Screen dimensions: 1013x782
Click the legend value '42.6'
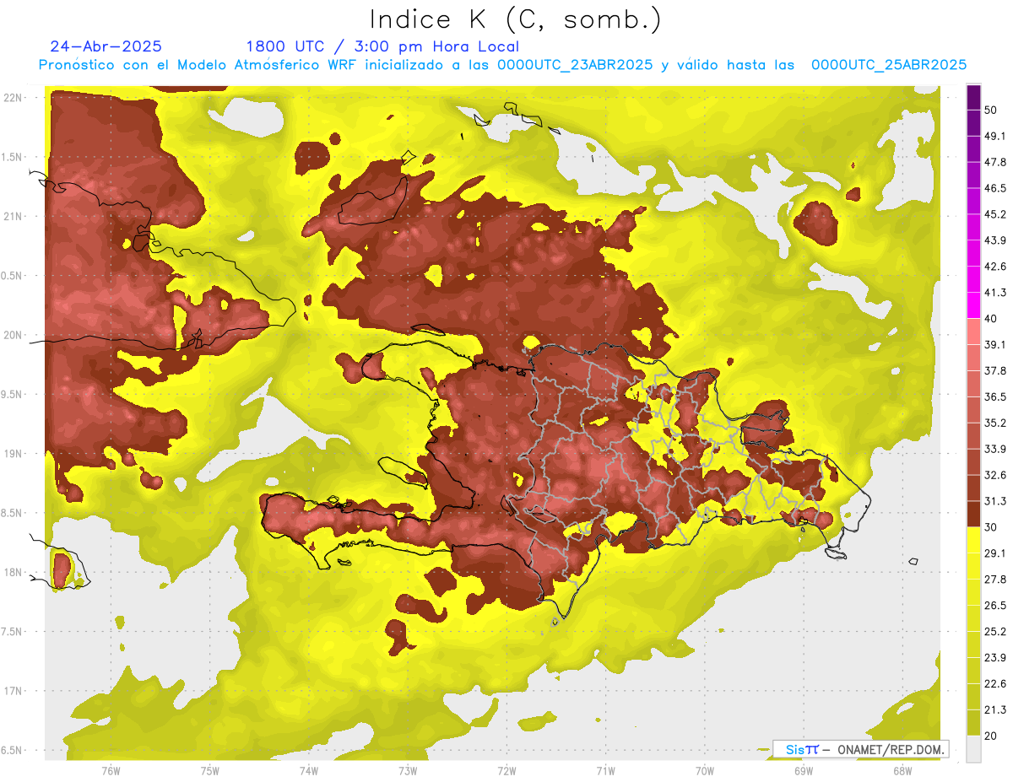click(x=994, y=267)
